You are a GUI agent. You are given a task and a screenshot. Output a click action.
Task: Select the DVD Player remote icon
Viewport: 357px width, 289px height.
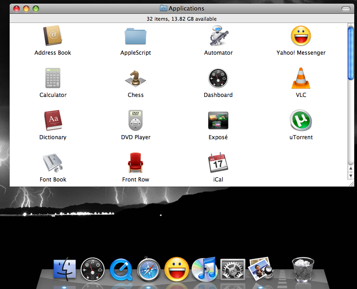pyautogui.click(x=136, y=120)
